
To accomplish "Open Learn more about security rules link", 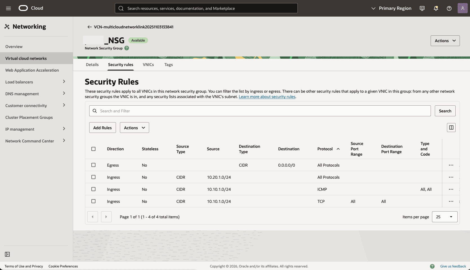I will coord(267,97).
